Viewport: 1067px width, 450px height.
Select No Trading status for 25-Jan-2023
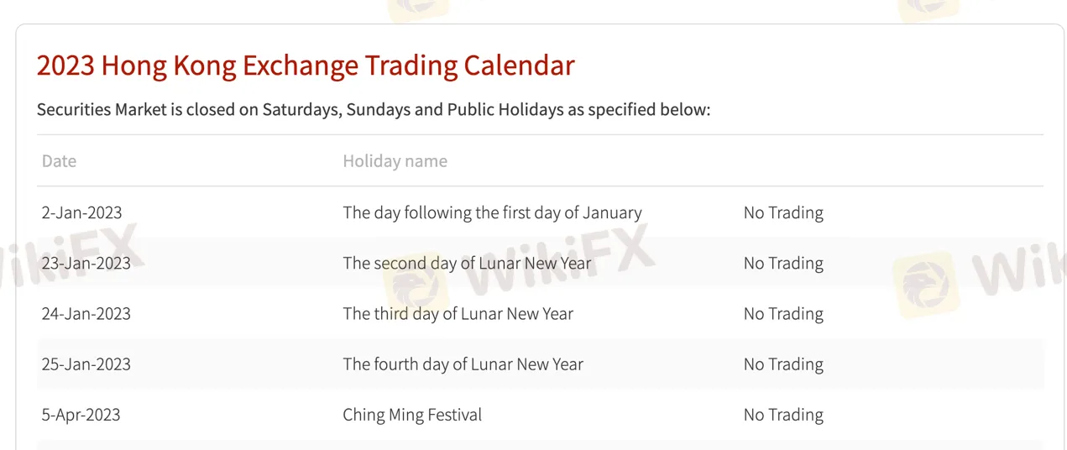[x=783, y=364]
